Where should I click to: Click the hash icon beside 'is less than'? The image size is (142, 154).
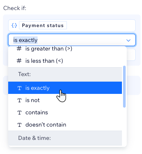(19, 61)
